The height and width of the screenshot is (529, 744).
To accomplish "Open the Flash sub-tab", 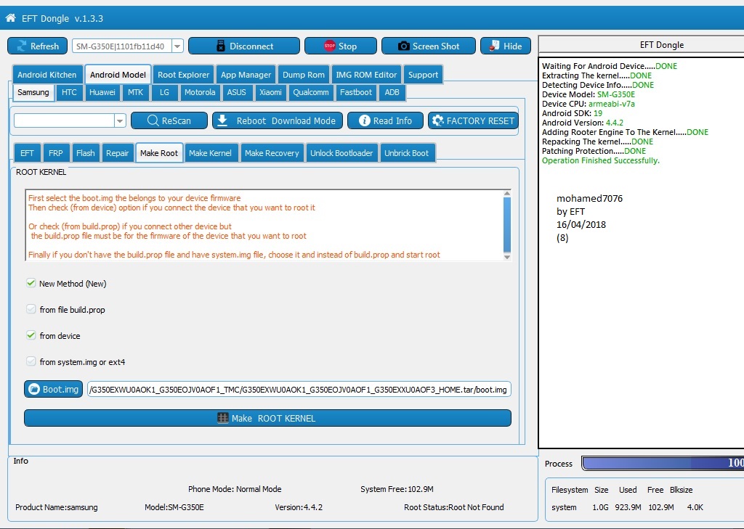I will 86,152.
